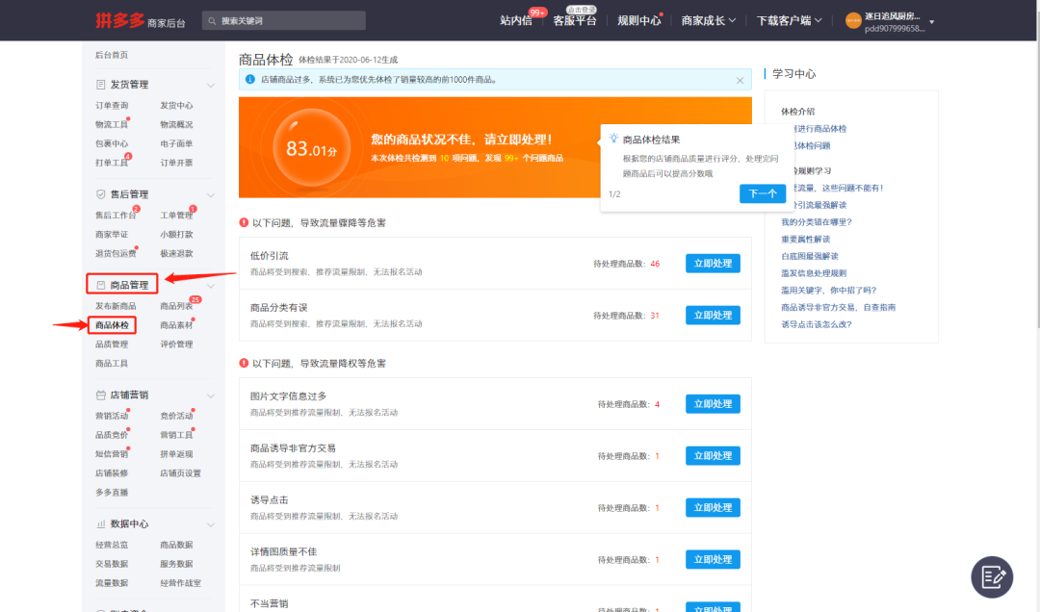
Task: Click 立即处理 for 商品诱导非官方交易
Action: (713, 455)
